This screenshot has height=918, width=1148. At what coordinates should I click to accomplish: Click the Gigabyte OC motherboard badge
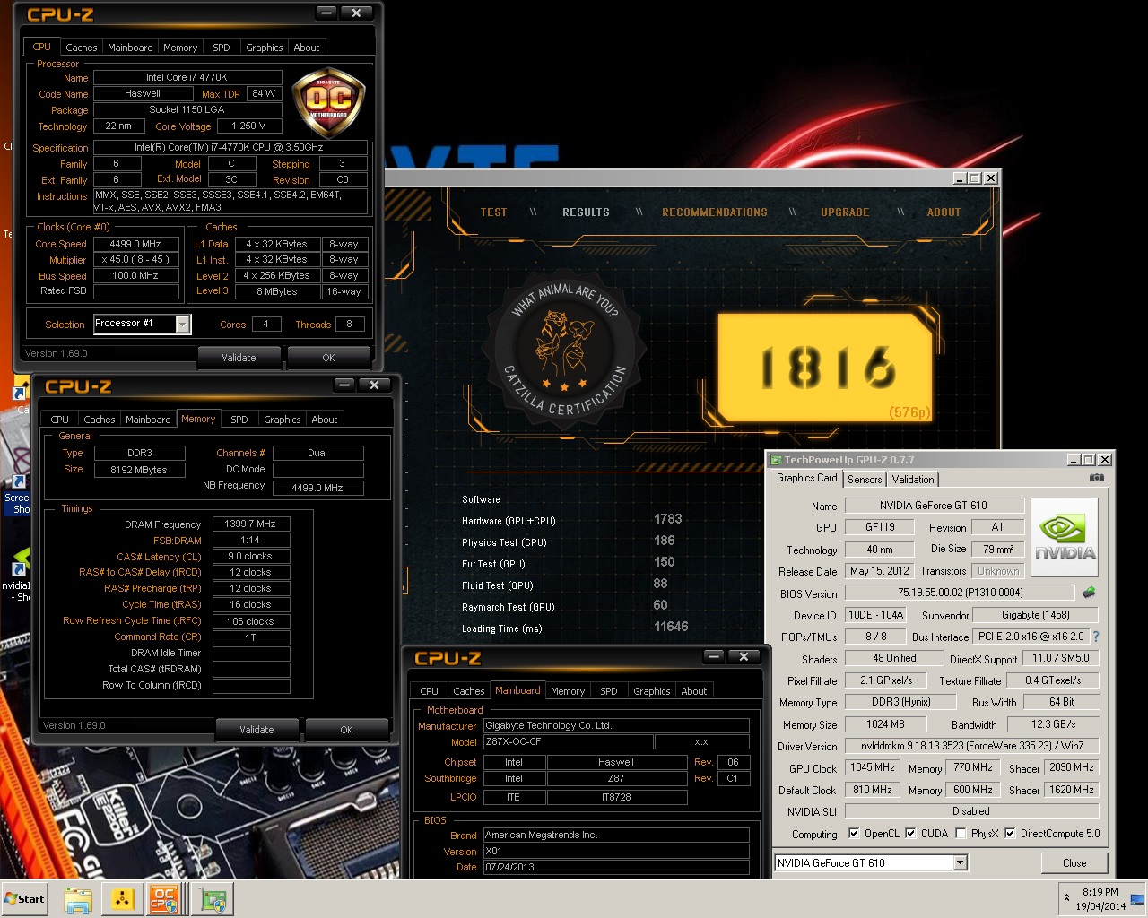pyautogui.click(x=328, y=100)
